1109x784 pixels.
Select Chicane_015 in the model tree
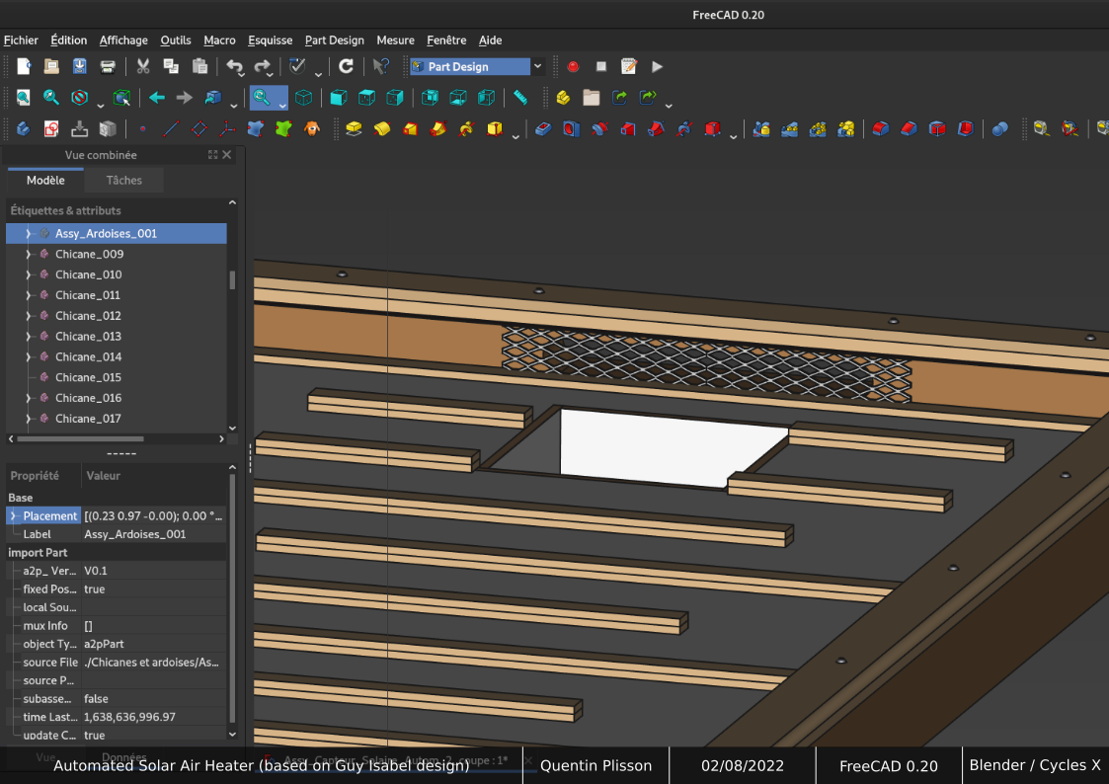pos(89,377)
